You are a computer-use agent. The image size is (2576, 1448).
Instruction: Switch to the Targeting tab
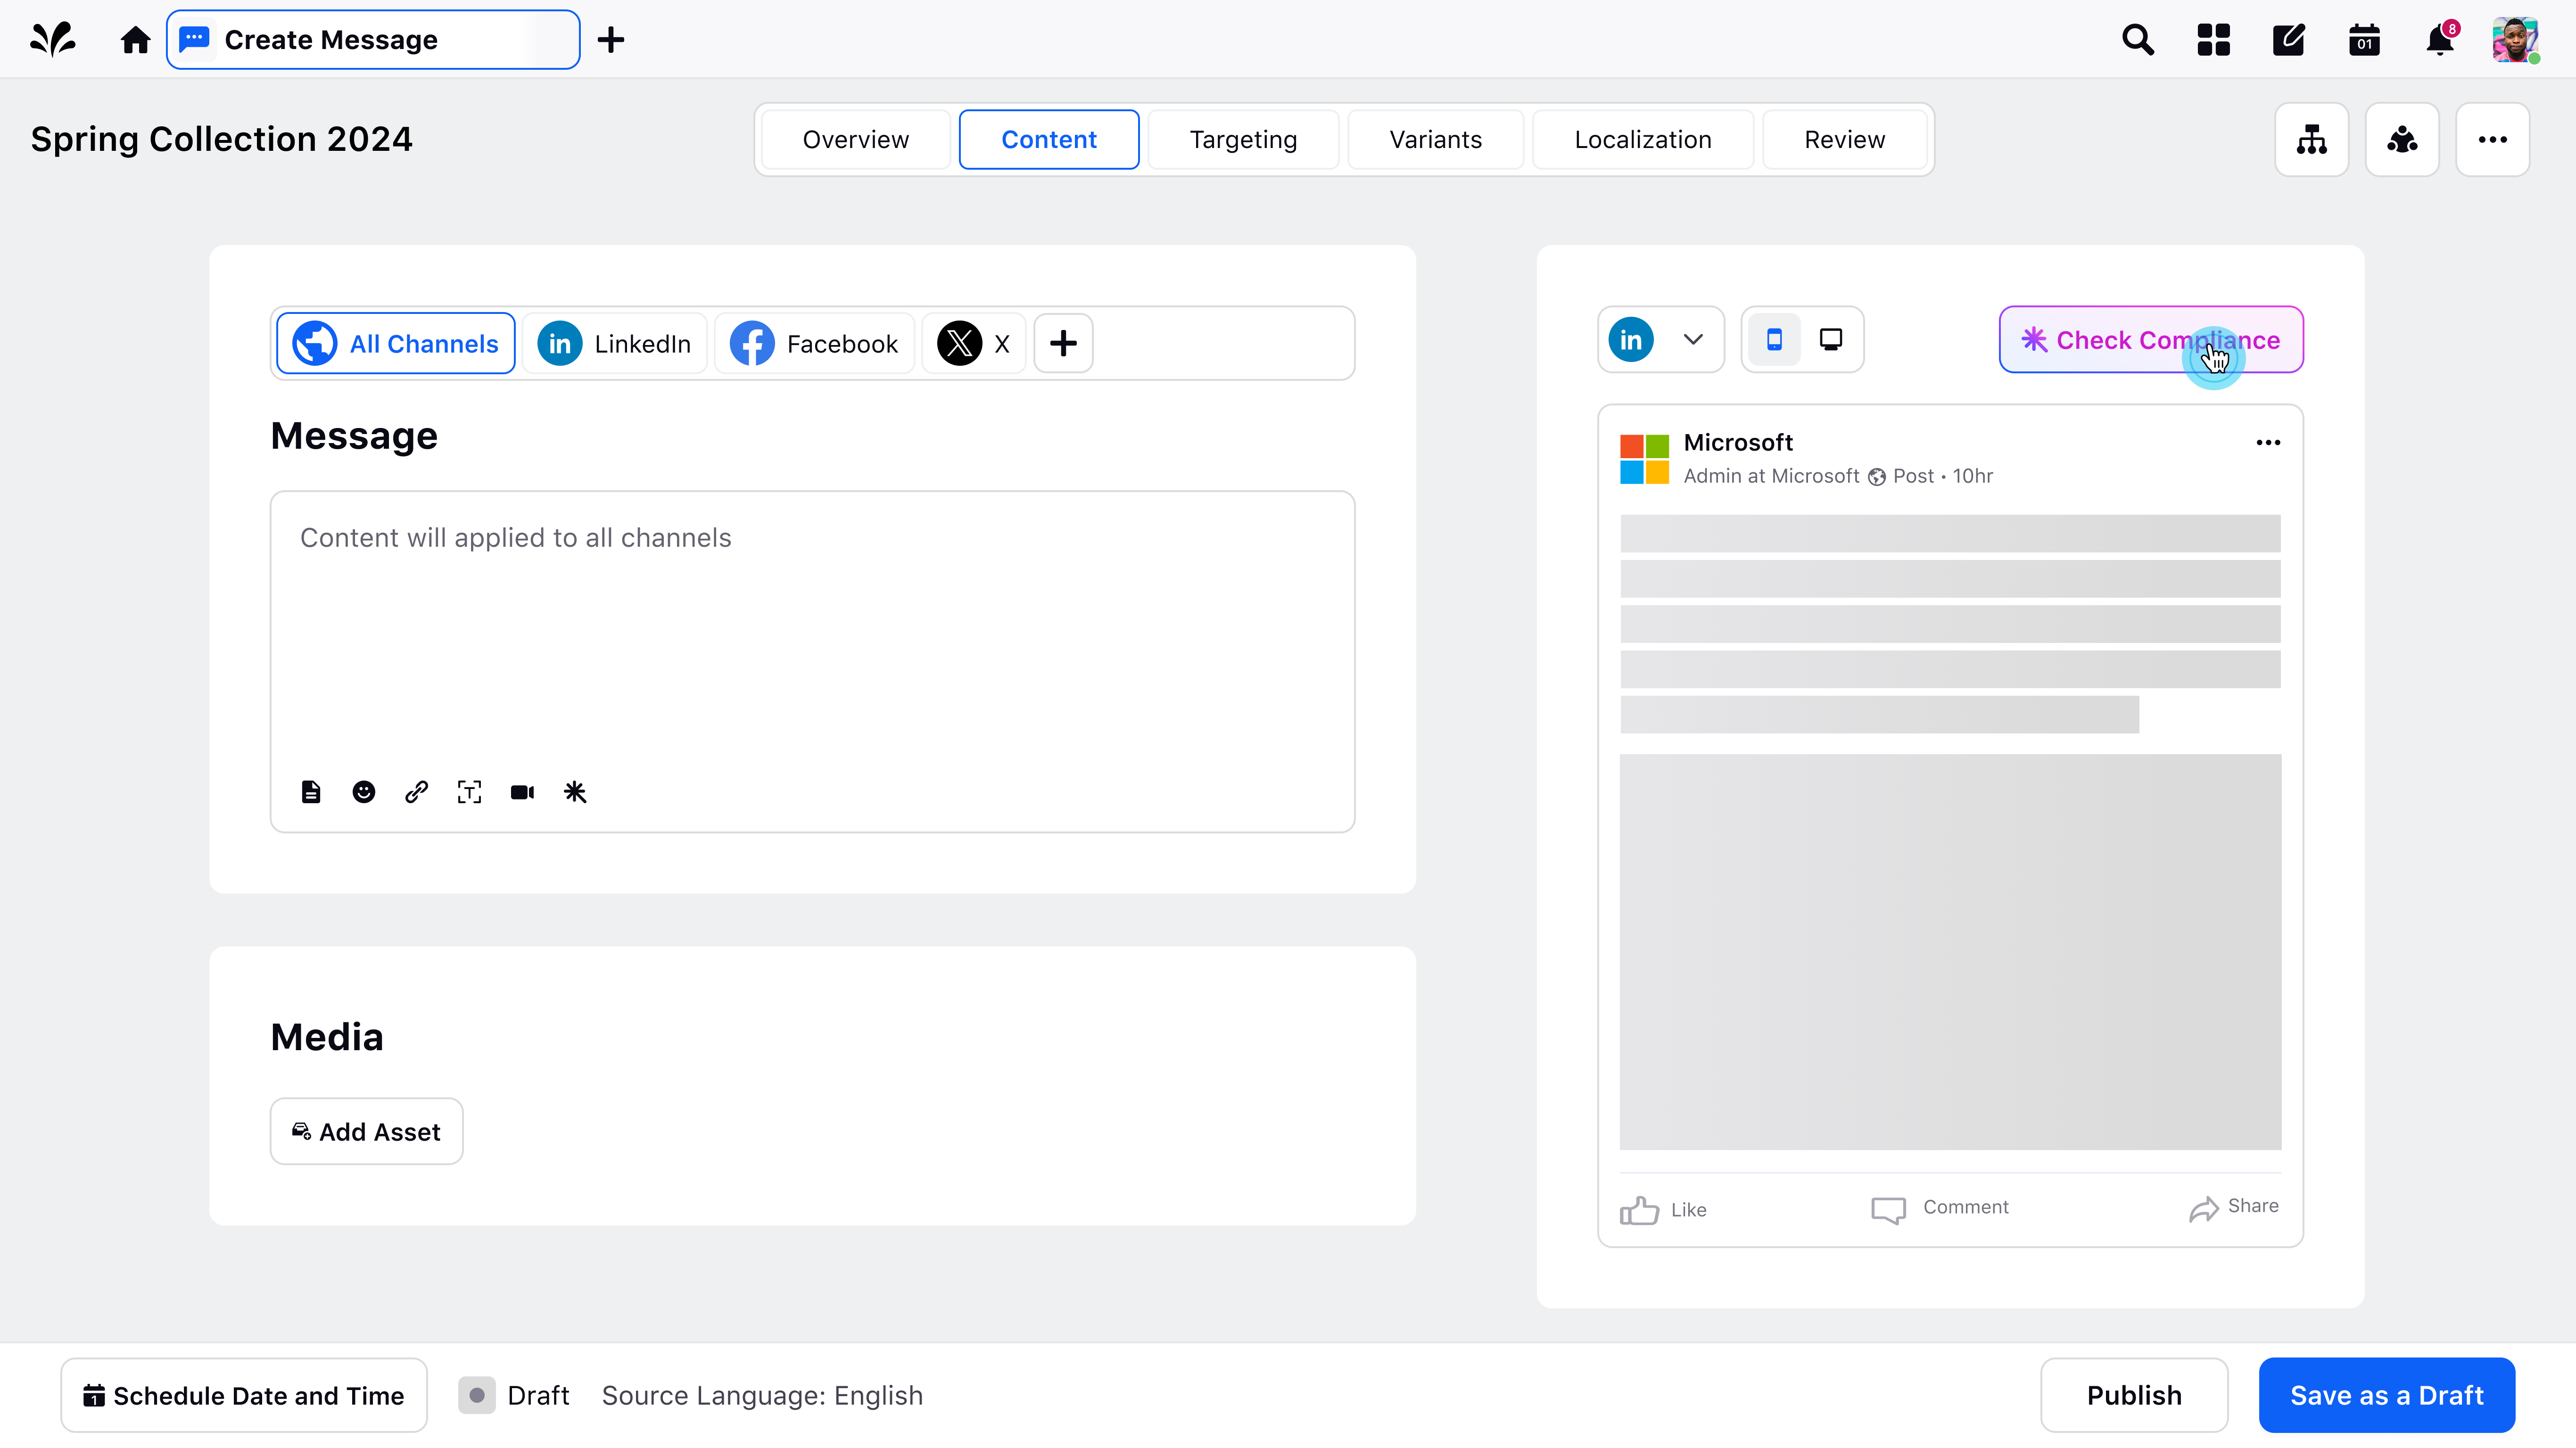pyautogui.click(x=1243, y=139)
